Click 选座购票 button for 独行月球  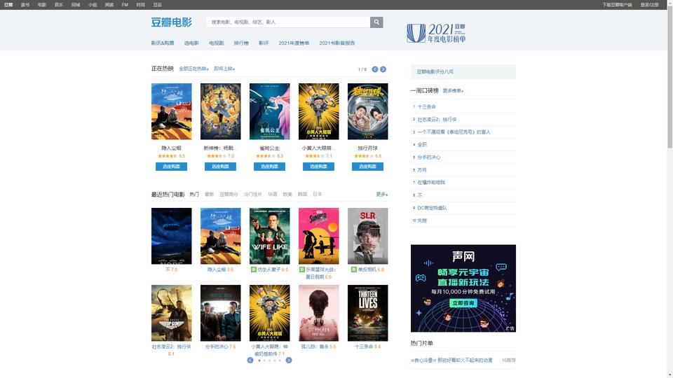[x=367, y=167]
